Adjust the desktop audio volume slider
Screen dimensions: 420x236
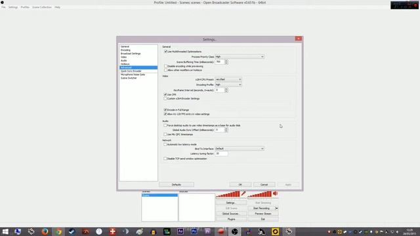pyautogui.click(x=260, y=194)
